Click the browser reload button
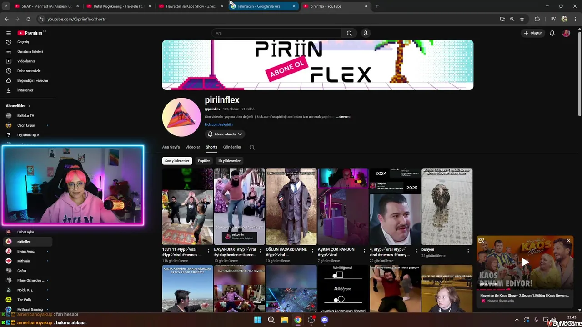 point(28,19)
